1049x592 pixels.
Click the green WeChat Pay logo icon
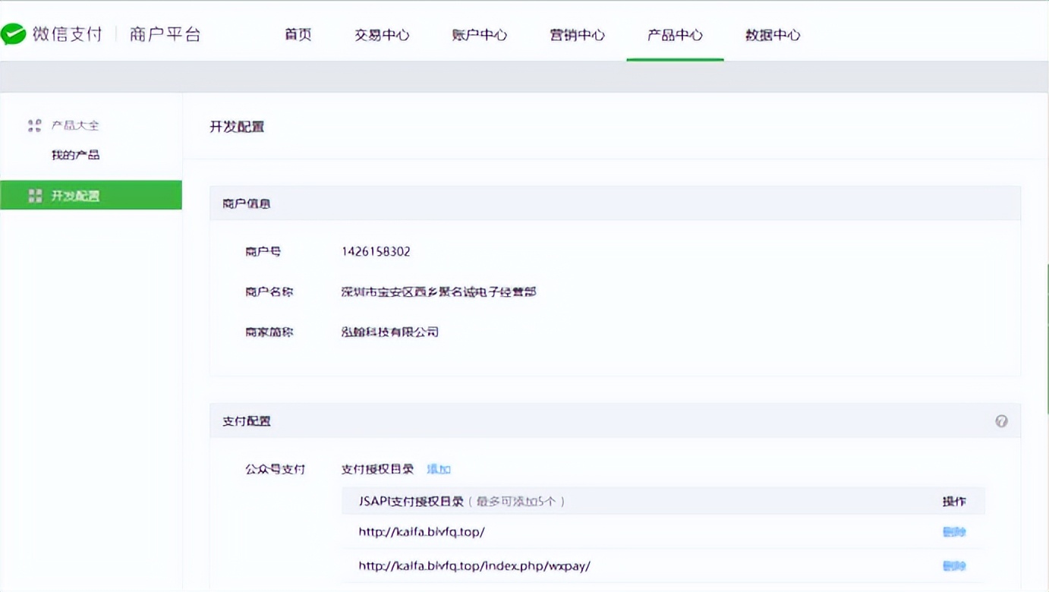(15, 33)
